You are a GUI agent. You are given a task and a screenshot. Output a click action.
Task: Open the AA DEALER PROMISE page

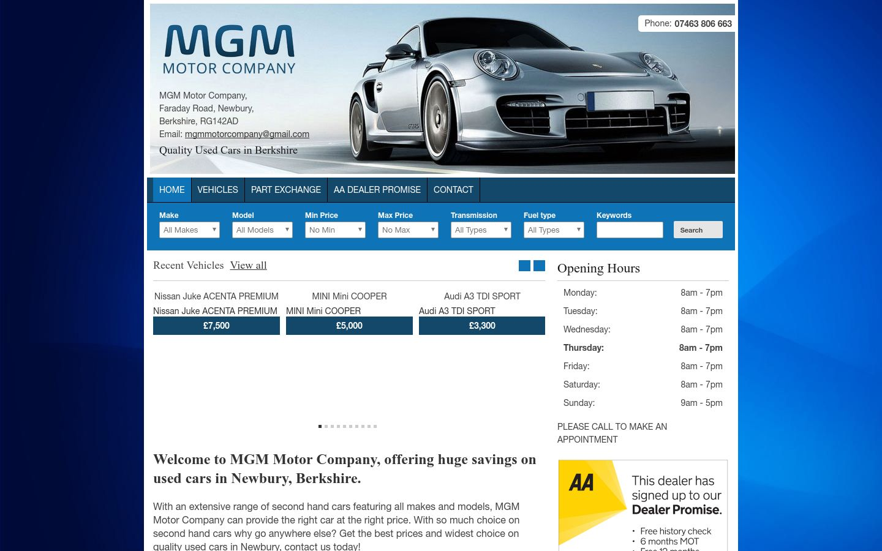pos(377,190)
